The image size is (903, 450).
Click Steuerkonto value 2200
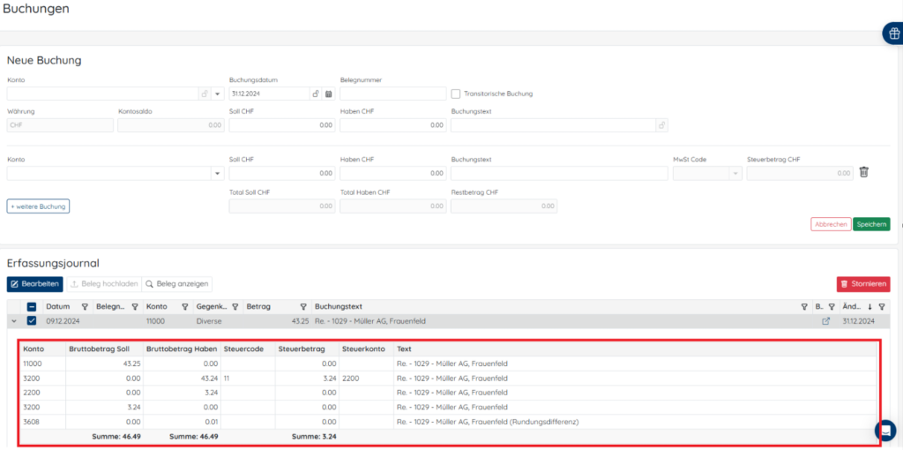point(349,378)
